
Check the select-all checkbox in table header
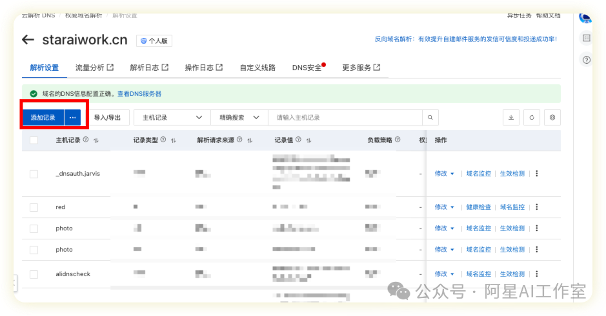(x=34, y=140)
